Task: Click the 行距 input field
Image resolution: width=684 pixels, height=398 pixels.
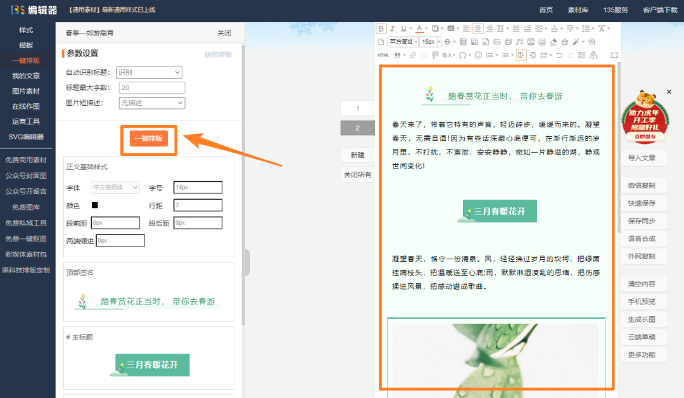Action: point(198,205)
